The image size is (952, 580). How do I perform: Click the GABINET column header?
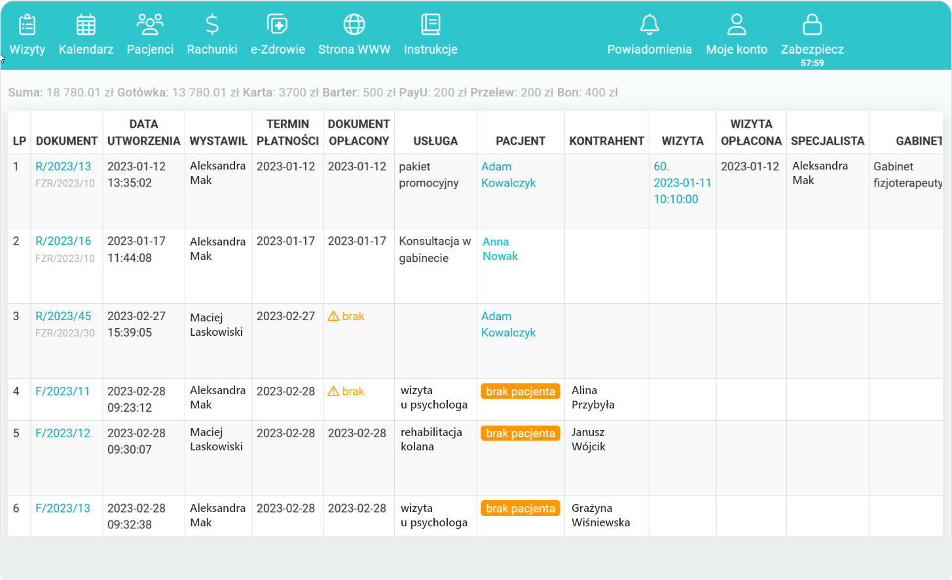[919, 141]
